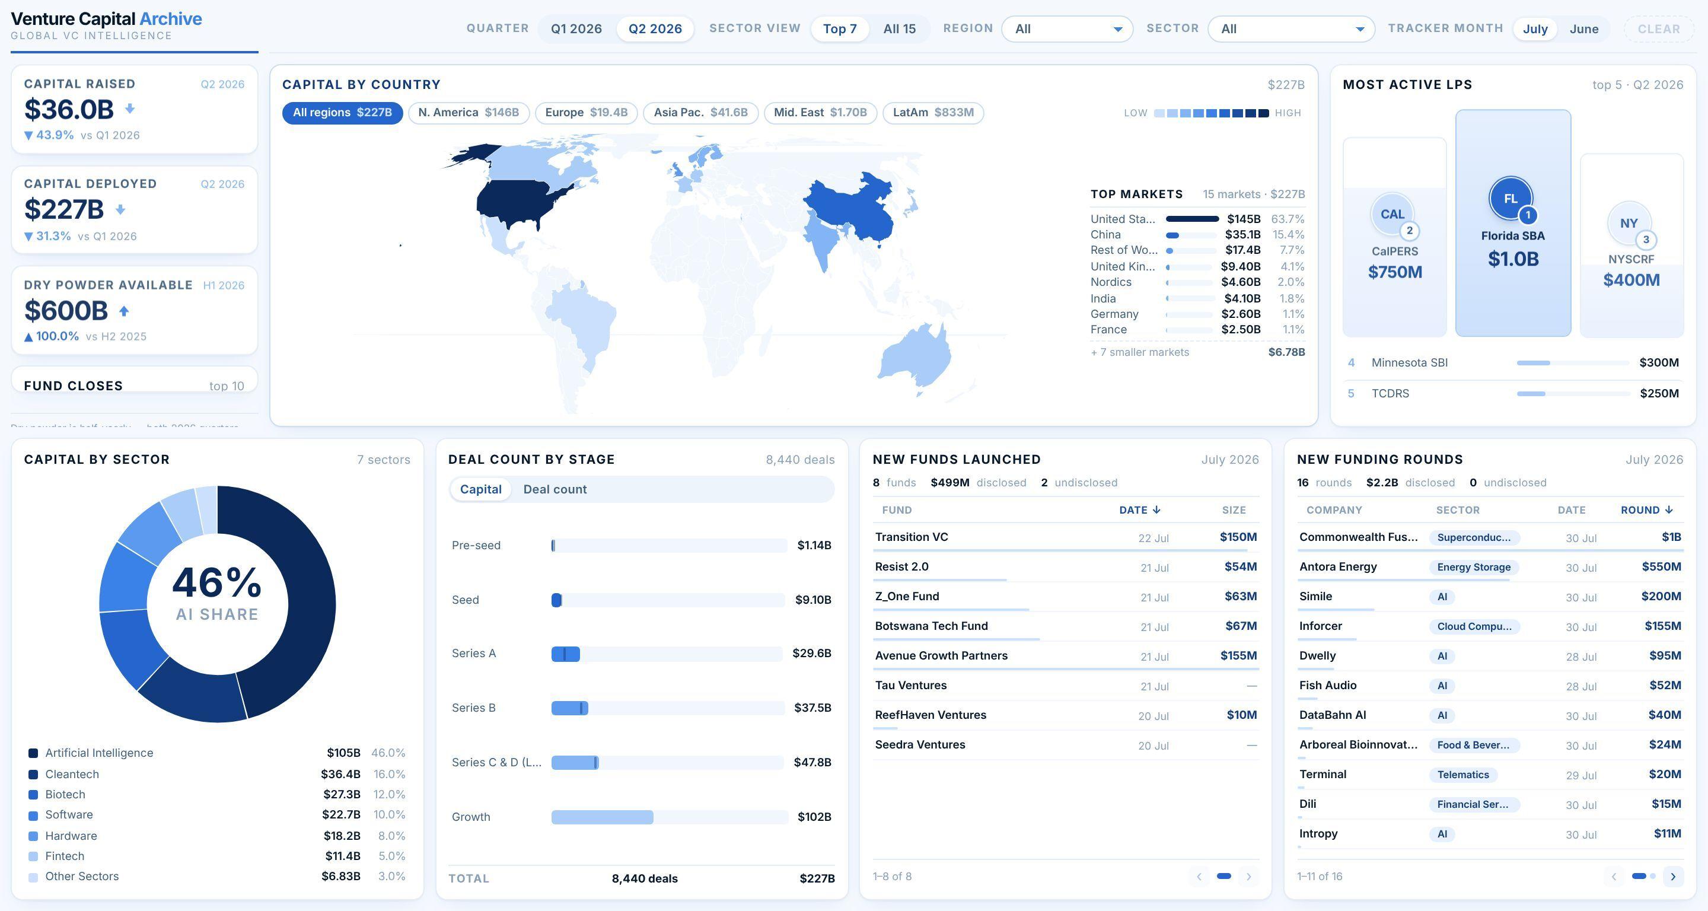Sort funding rounds by ROUND column
The image size is (1708, 911).
tap(1647, 510)
